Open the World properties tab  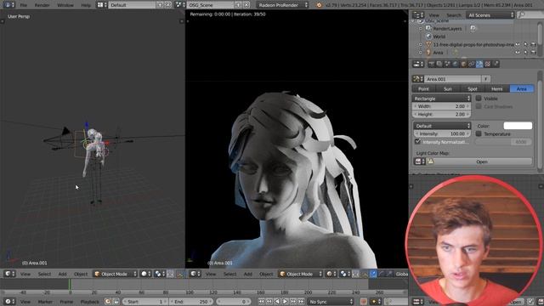(456, 65)
